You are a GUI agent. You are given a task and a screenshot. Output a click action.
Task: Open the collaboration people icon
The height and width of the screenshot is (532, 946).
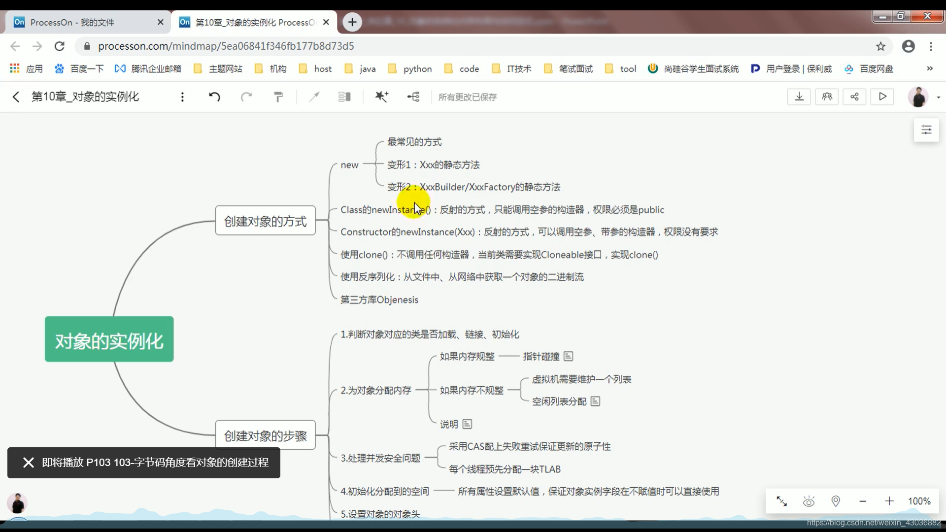[827, 97]
